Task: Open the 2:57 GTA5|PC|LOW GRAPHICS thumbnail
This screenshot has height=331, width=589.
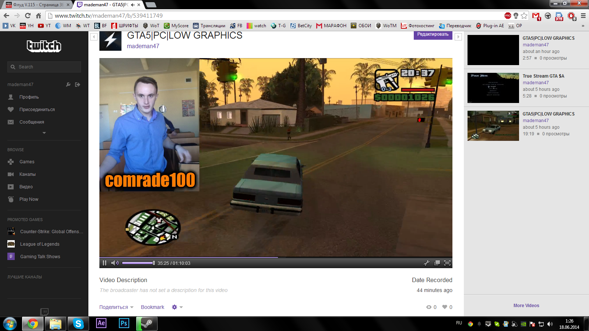Action: pos(493,50)
